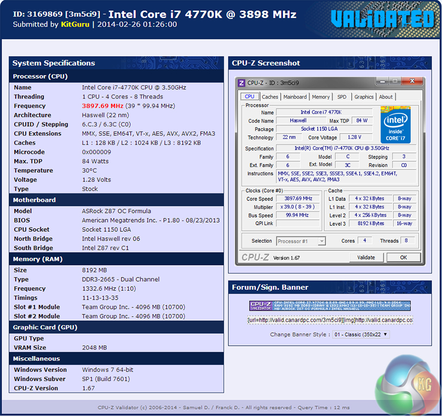Image resolution: width=442 pixels, height=417 pixels.
Task: Click the Core Voltage 1.28 V field
Action: tap(356, 137)
